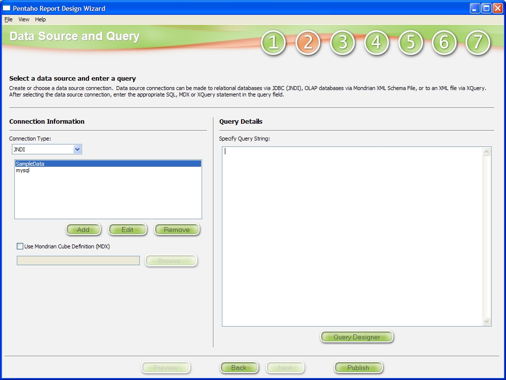Select the mysql connection

108,170
